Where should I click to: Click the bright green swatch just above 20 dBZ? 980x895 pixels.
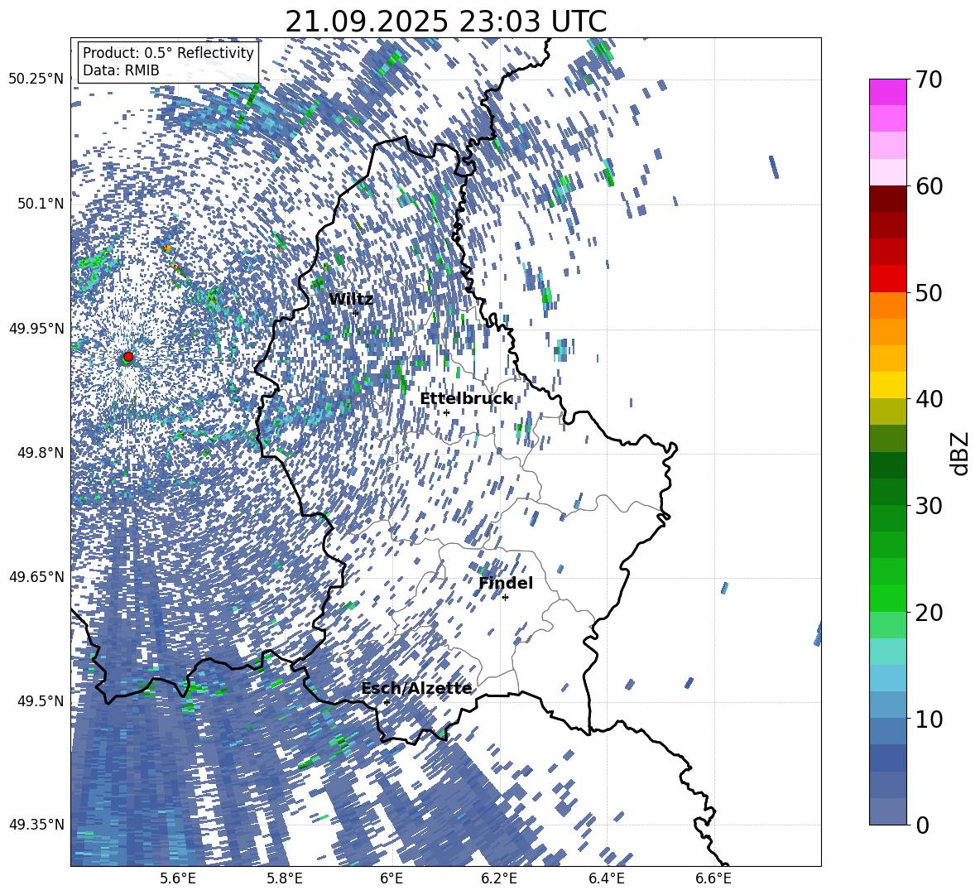(x=887, y=598)
